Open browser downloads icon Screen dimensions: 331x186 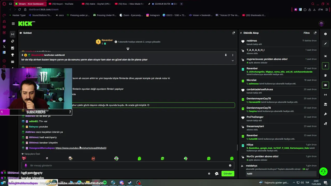point(314,10)
